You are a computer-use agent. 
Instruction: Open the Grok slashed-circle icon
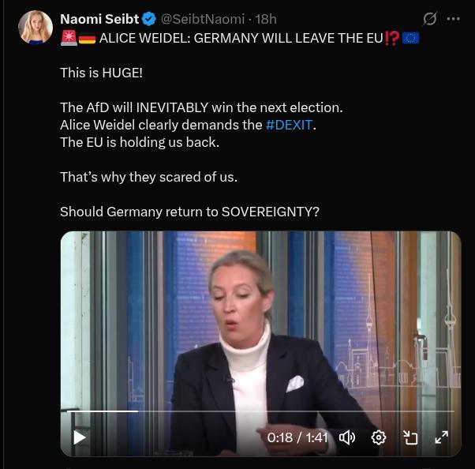[429, 19]
